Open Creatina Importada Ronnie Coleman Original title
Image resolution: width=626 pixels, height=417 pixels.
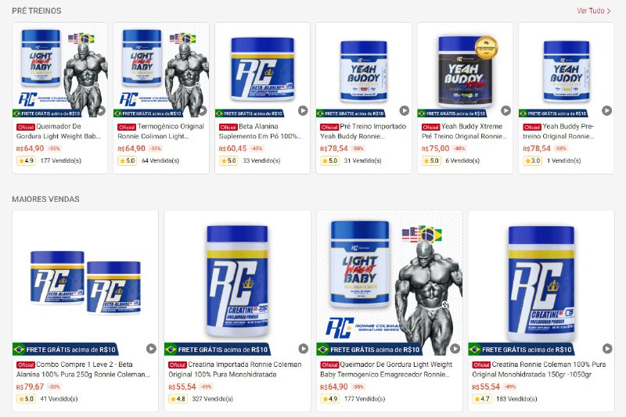235,369
